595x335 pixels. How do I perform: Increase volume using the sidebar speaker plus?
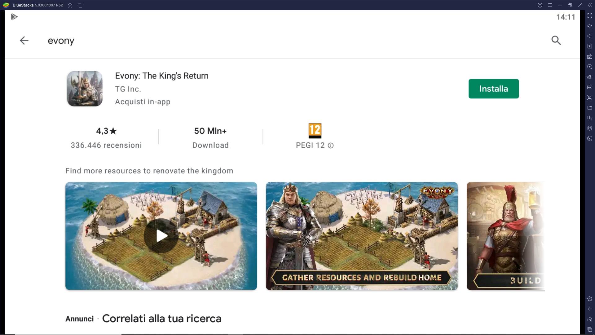tap(590, 26)
